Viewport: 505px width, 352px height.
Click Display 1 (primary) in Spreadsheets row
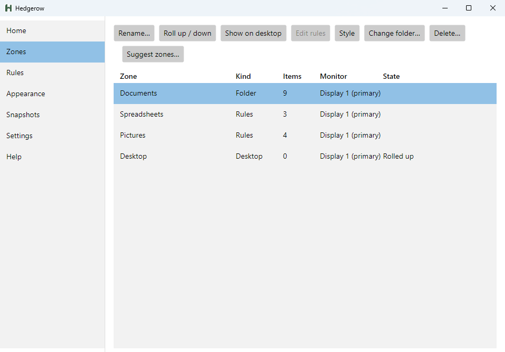(350, 114)
